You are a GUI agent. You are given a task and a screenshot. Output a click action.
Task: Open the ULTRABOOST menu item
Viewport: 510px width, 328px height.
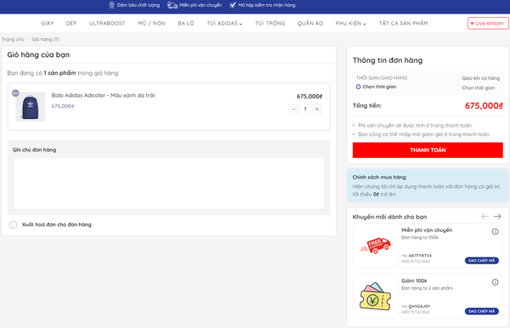tap(107, 24)
